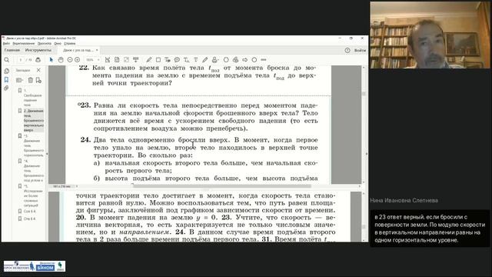
Task: Select the oval shape tool right of stamp
Action: (x=226, y=60)
